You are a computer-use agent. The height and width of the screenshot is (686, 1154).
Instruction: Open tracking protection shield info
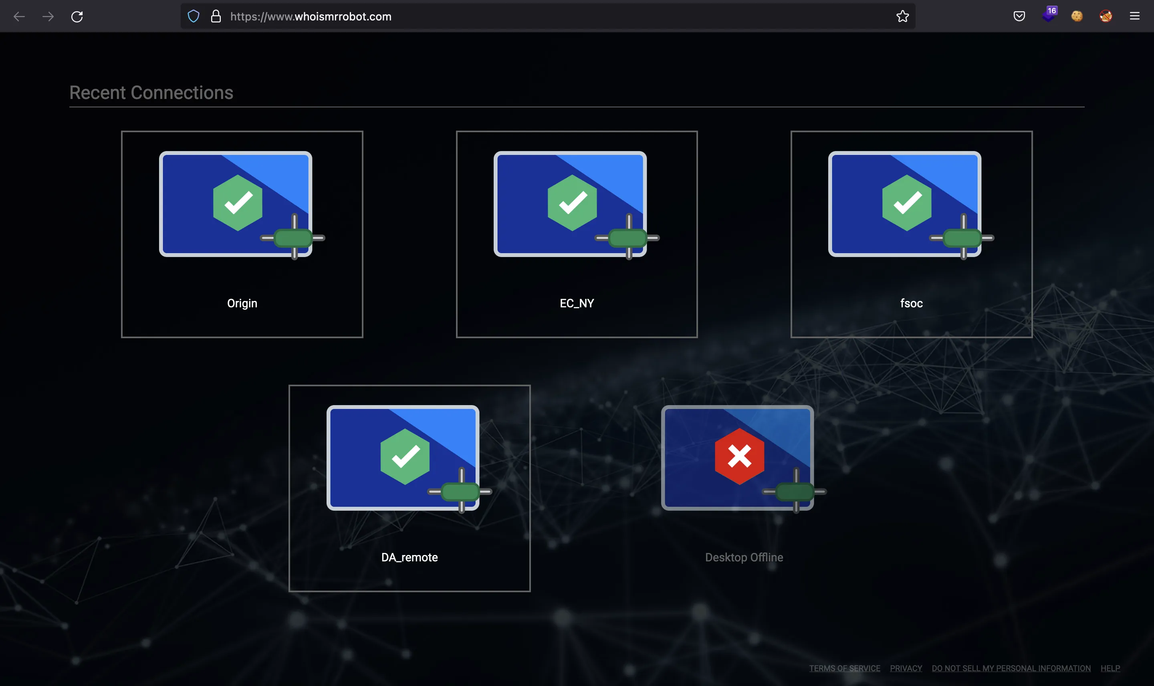tap(194, 17)
